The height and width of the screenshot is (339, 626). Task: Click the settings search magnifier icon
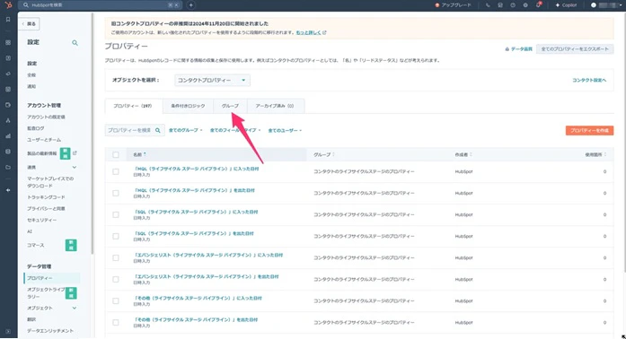[x=75, y=43]
